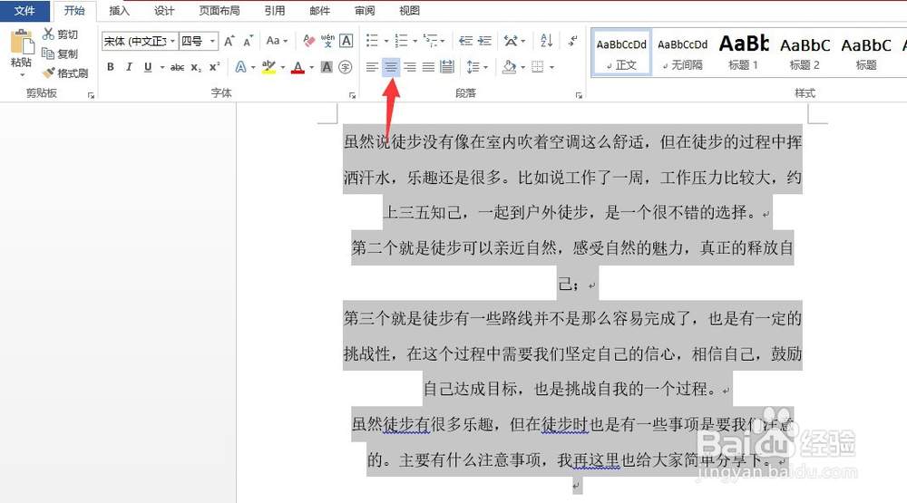This screenshot has height=503, width=907.
Task: Apply paragraph shading paint bucket
Action: pyautogui.click(x=509, y=67)
